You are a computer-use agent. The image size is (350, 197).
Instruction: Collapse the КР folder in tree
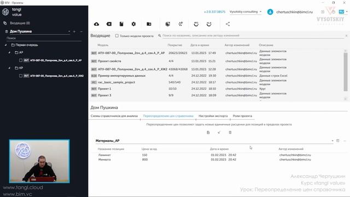(x=9, y=68)
